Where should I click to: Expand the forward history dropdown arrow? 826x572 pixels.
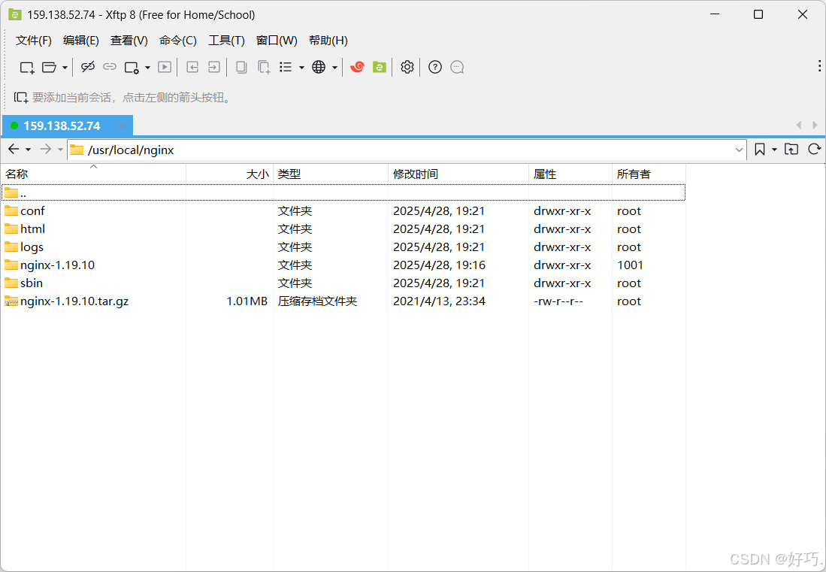[x=60, y=150]
